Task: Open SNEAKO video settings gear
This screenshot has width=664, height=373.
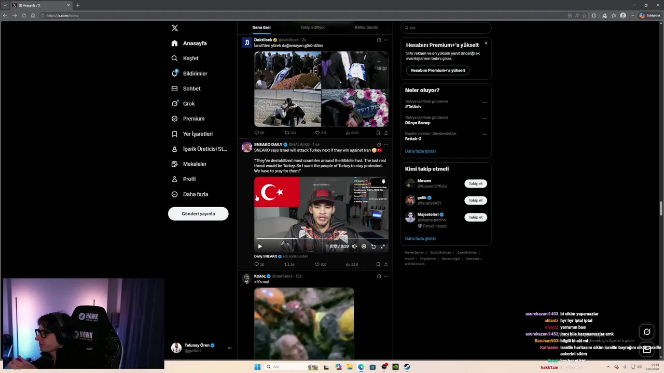Action: coord(364,247)
